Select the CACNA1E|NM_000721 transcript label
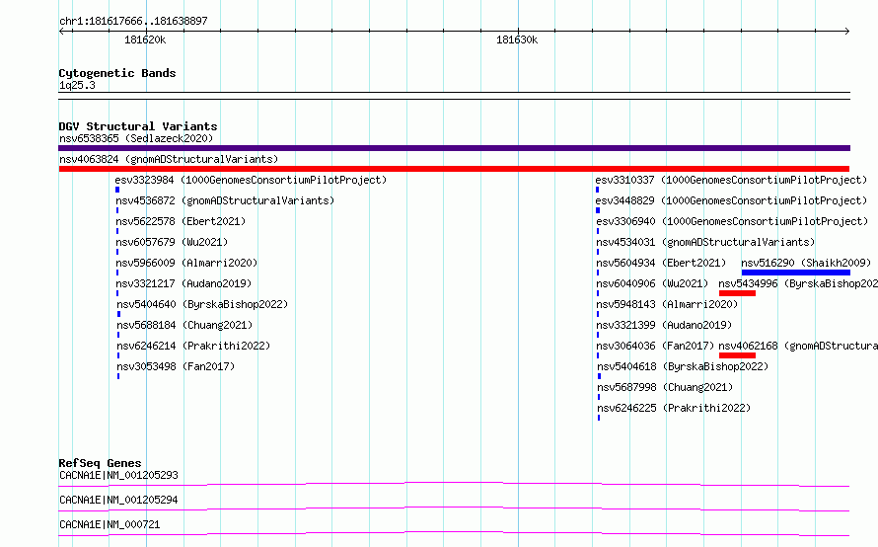The width and height of the screenshot is (878, 547). [x=110, y=524]
